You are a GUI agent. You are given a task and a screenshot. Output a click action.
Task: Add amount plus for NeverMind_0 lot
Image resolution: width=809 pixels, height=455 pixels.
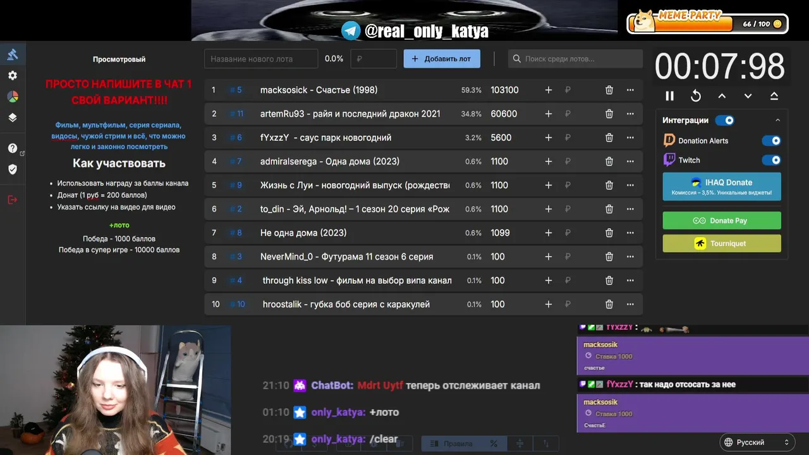(549, 257)
